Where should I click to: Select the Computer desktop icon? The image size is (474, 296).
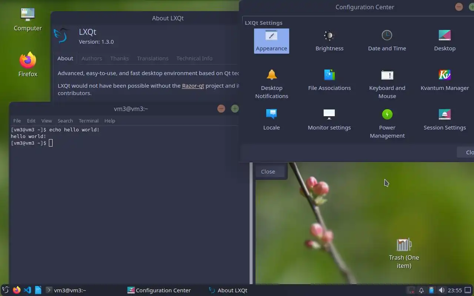(x=28, y=19)
